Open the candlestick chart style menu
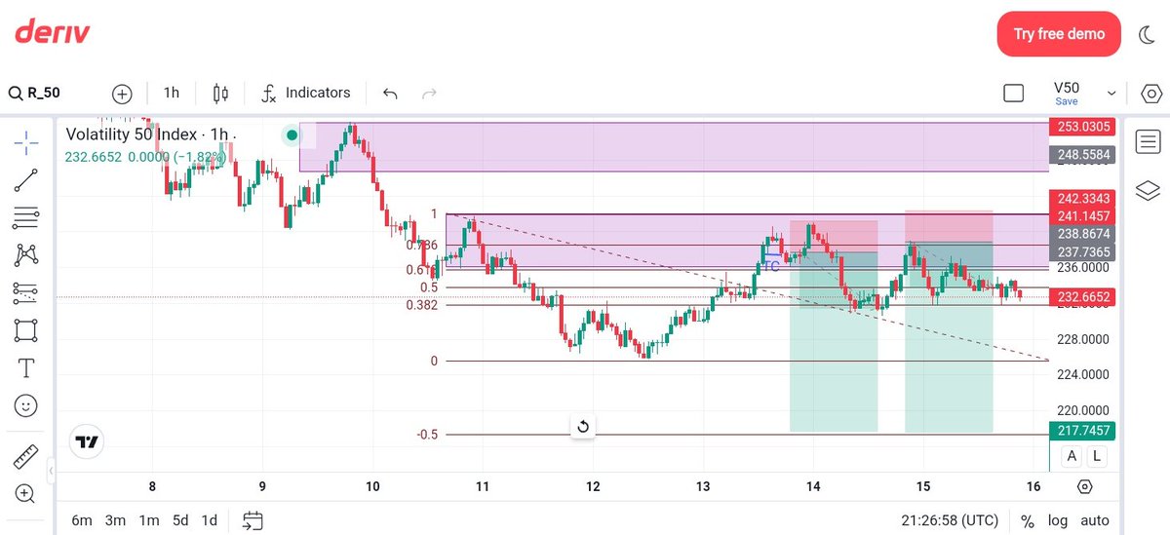This screenshot has height=535, width=1170. pyautogui.click(x=220, y=94)
